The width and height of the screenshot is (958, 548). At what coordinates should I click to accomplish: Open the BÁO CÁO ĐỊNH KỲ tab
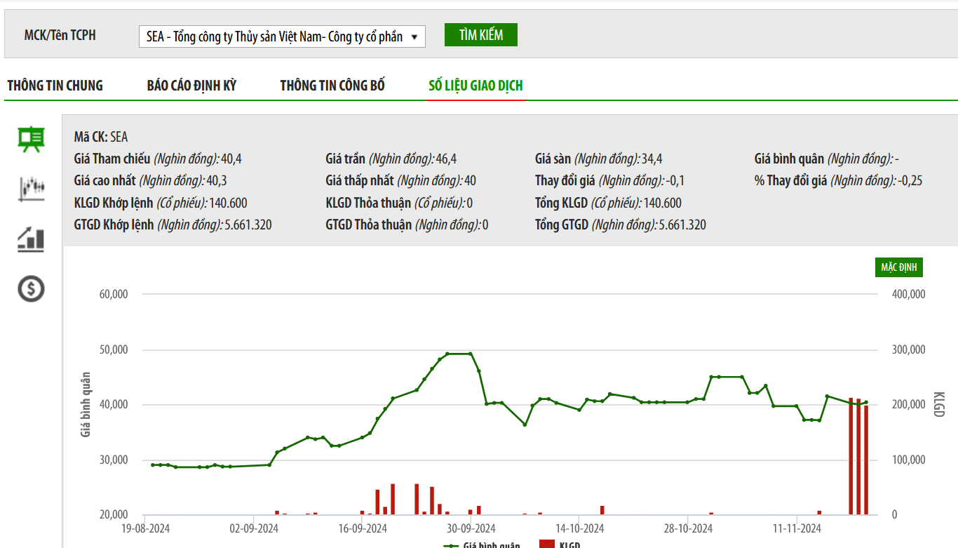coord(191,86)
